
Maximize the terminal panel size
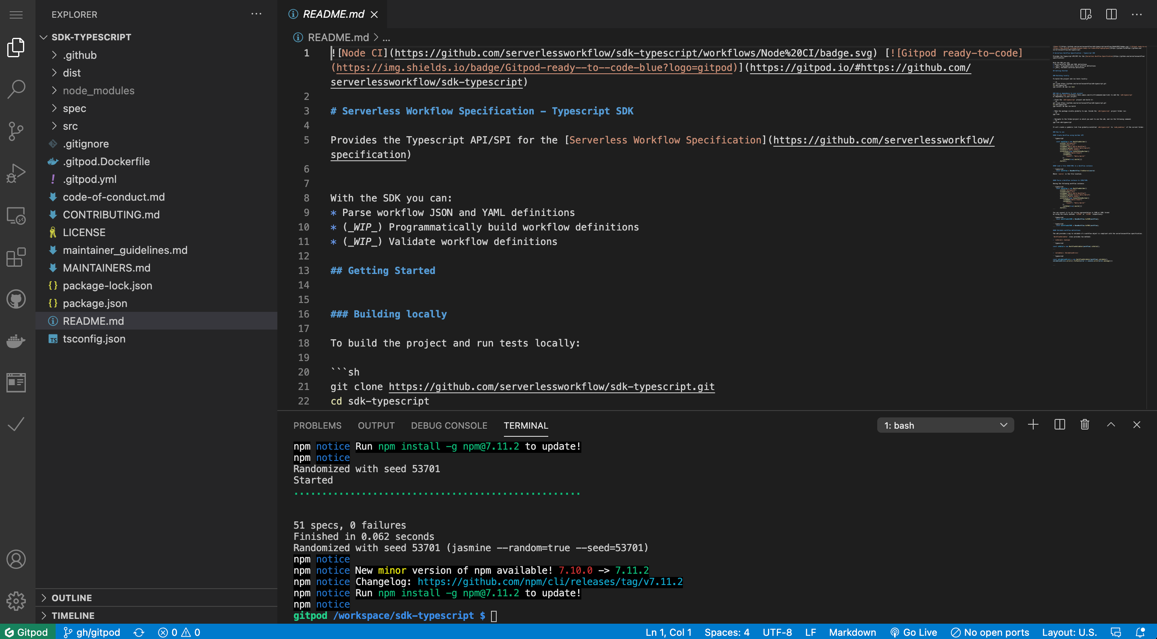(x=1111, y=425)
